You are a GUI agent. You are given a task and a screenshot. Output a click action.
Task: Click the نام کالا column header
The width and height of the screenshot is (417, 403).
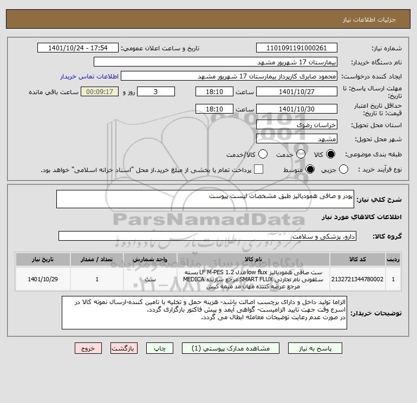pyautogui.click(x=253, y=259)
